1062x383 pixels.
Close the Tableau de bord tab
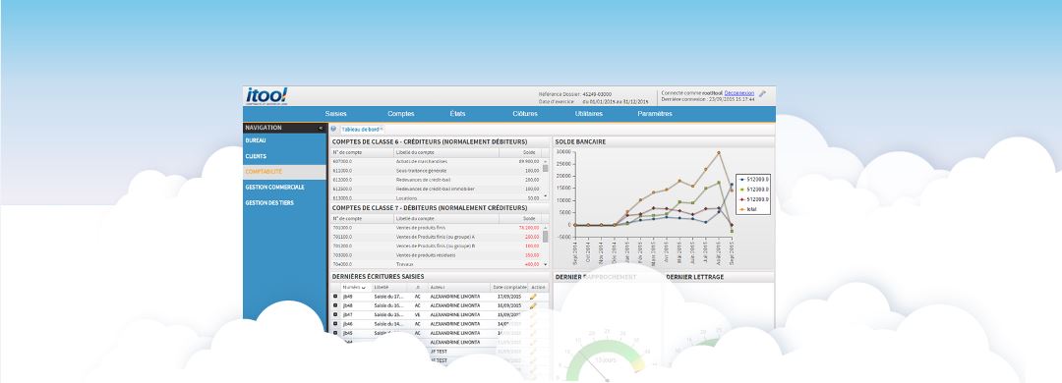click(x=382, y=128)
